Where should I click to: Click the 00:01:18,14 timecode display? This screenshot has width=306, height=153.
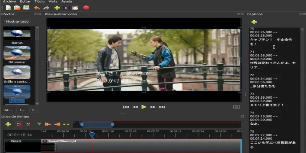point(20,135)
